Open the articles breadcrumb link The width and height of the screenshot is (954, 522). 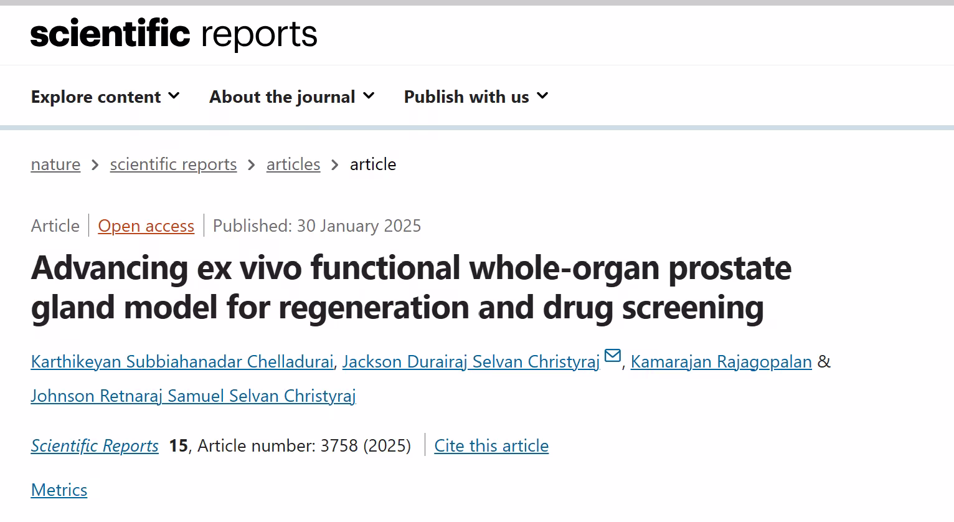tap(293, 164)
